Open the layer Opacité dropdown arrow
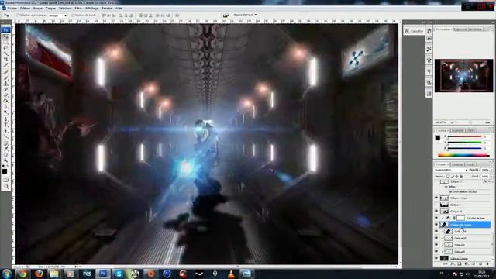The height and width of the screenshot is (279, 496). click(491, 170)
